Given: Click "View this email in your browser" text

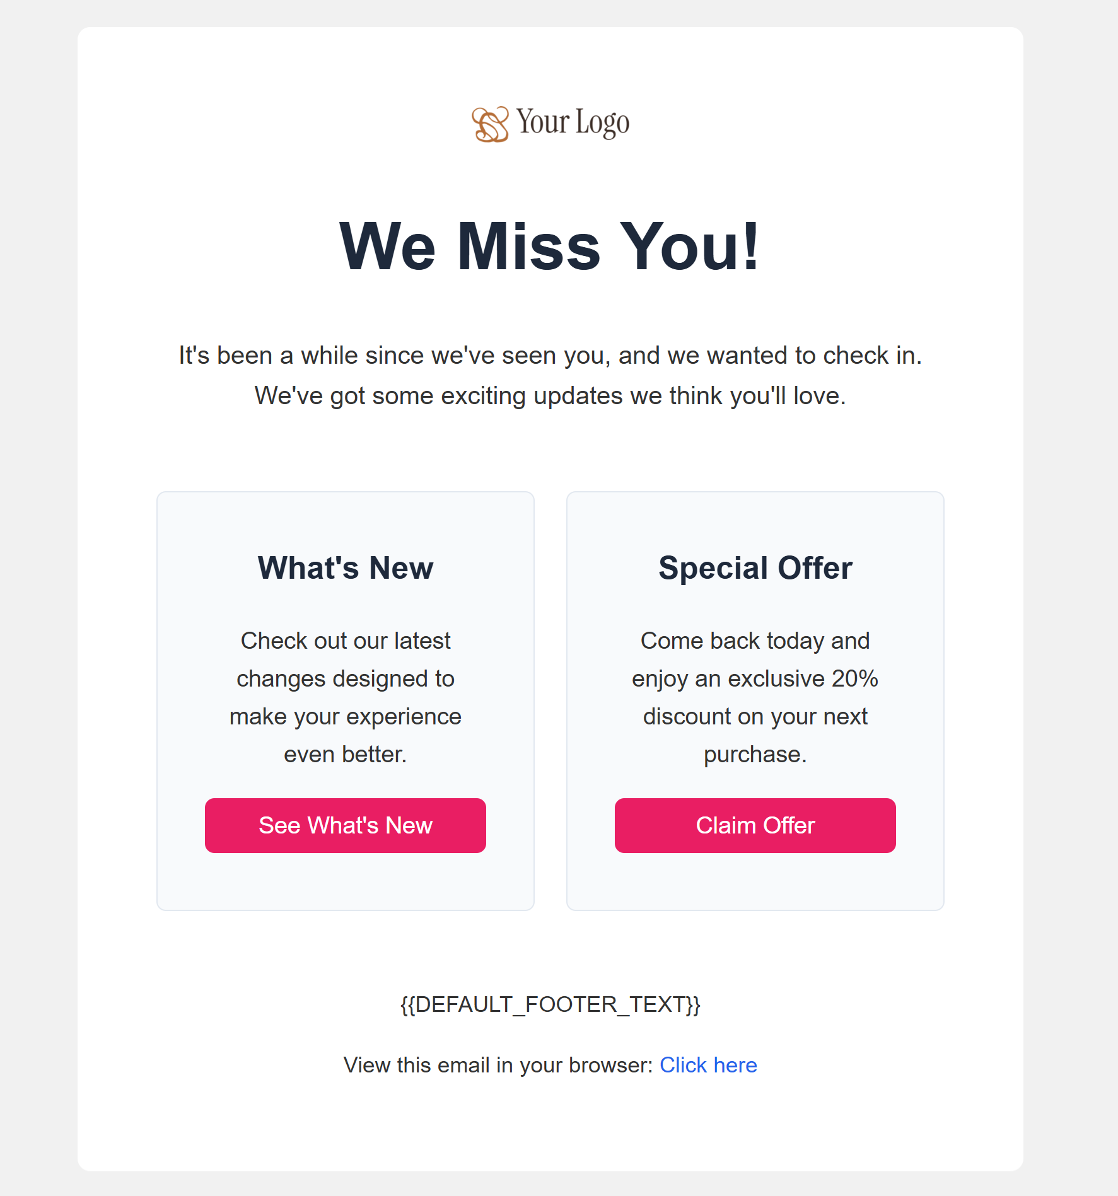Looking at the screenshot, I should pos(498,1065).
